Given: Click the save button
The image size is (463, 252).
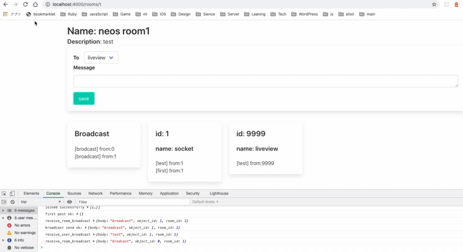Looking at the screenshot, I should (x=84, y=99).
